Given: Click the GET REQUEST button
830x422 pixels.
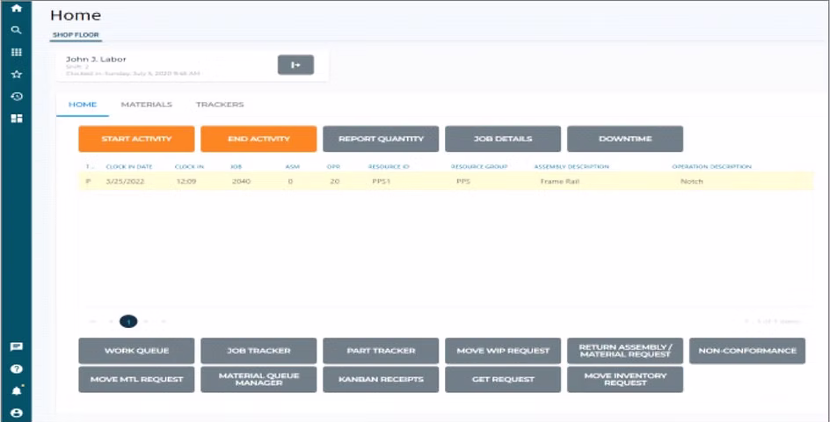Looking at the screenshot, I should tap(503, 379).
